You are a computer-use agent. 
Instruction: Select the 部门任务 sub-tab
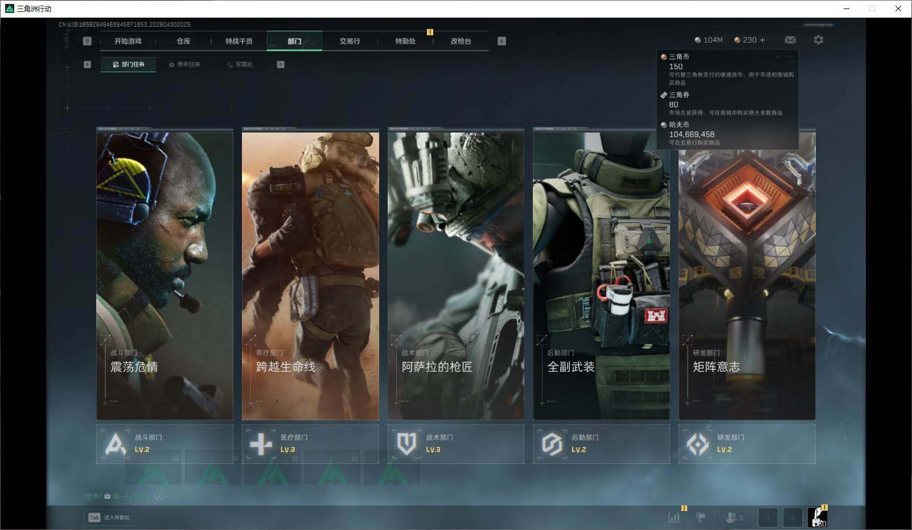tap(129, 65)
